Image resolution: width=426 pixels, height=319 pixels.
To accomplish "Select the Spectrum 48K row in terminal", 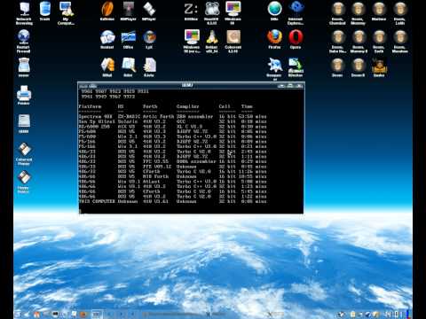I will 172,116.
